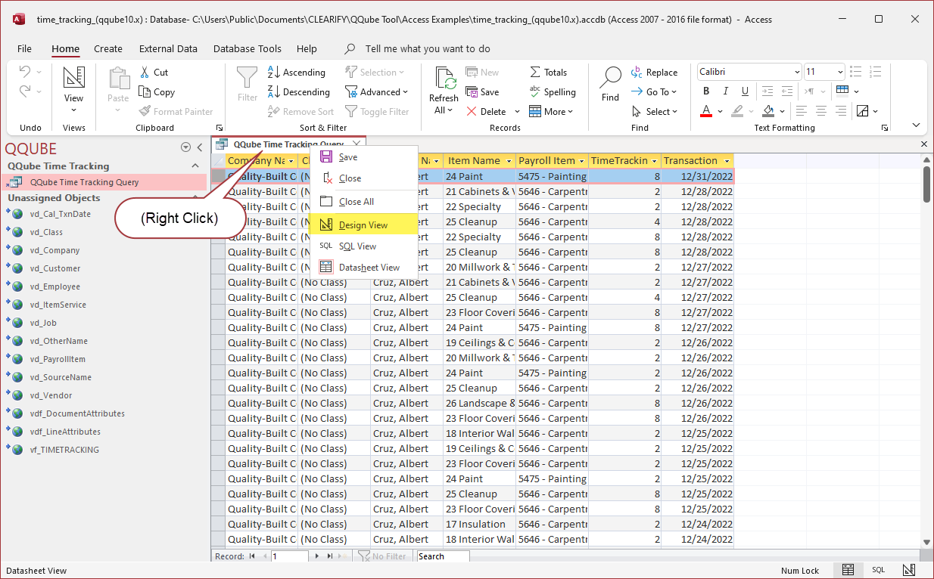Click the current record number box
Image resolution: width=934 pixels, height=579 pixels.
[x=289, y=556]
